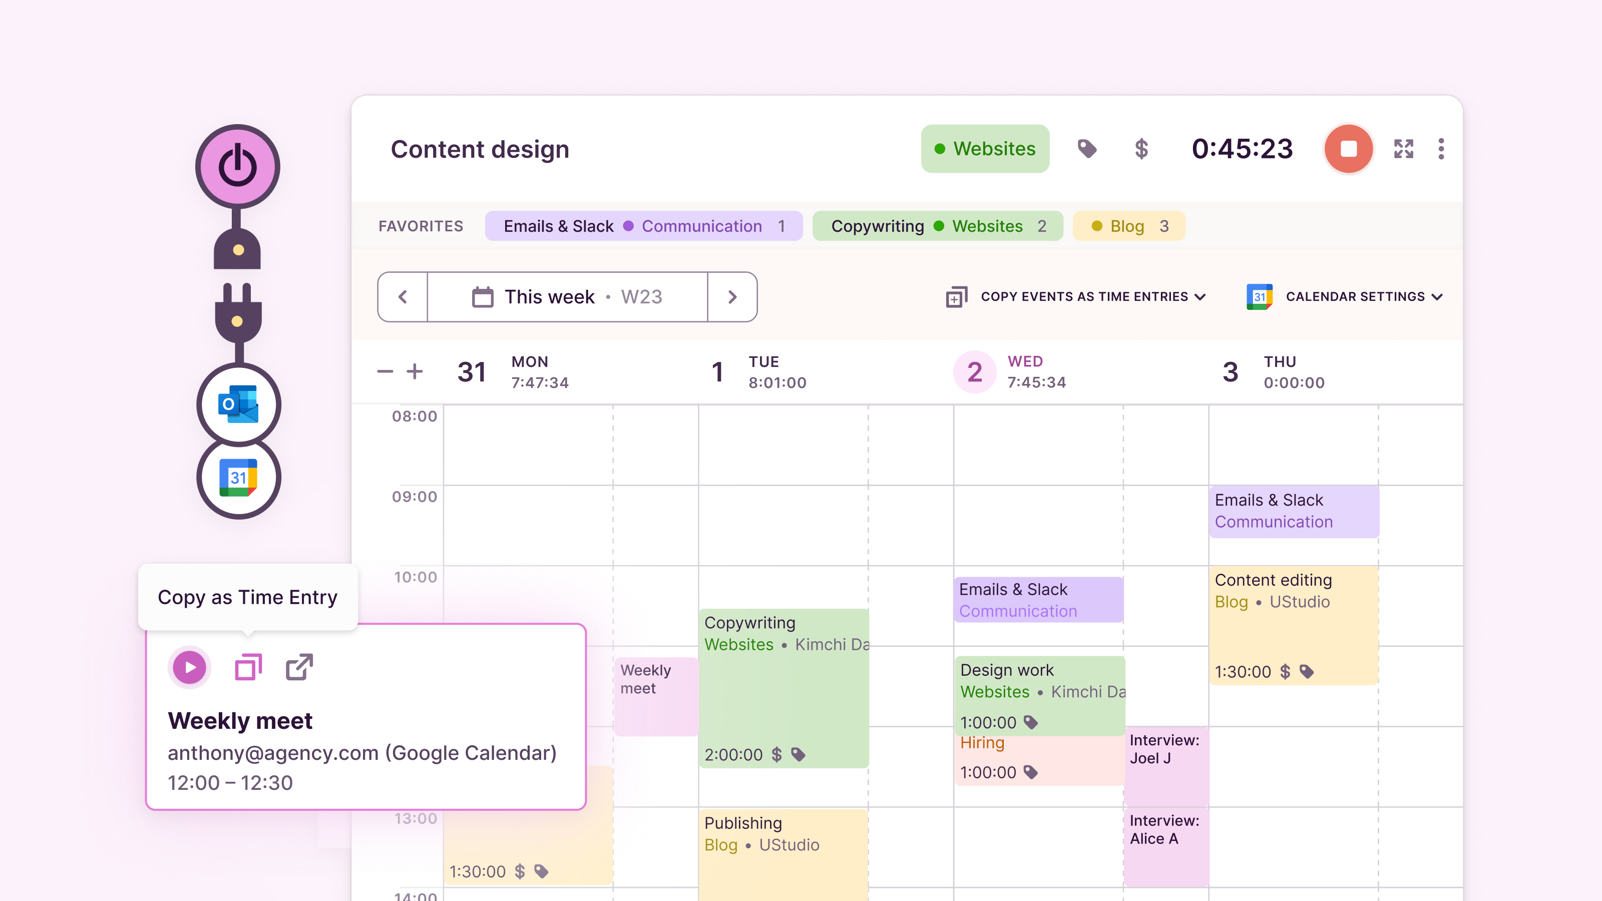
Task: Zoom in calendar with plus icon
Action: coord(415,372)
